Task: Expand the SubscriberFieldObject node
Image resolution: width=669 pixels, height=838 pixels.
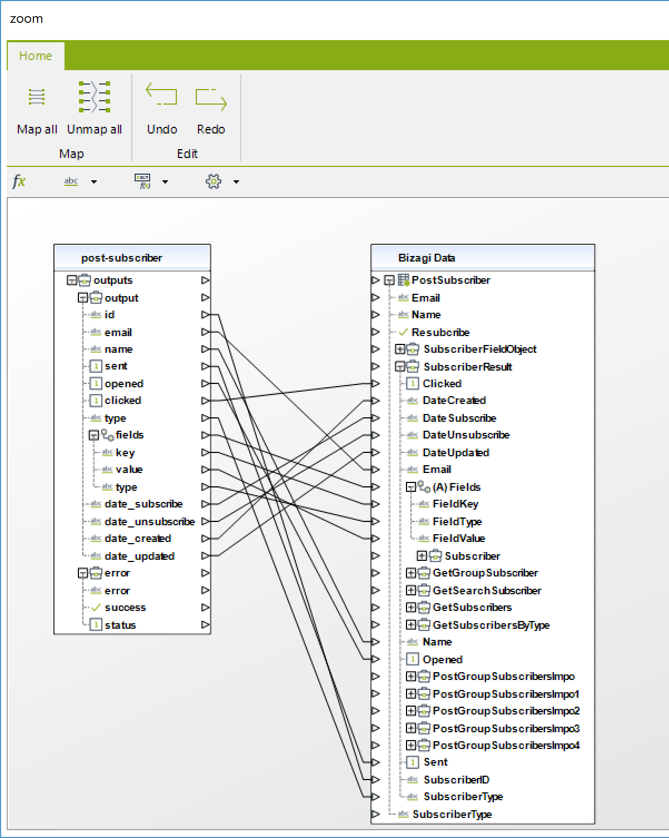Action: click(x=399, y=349)
